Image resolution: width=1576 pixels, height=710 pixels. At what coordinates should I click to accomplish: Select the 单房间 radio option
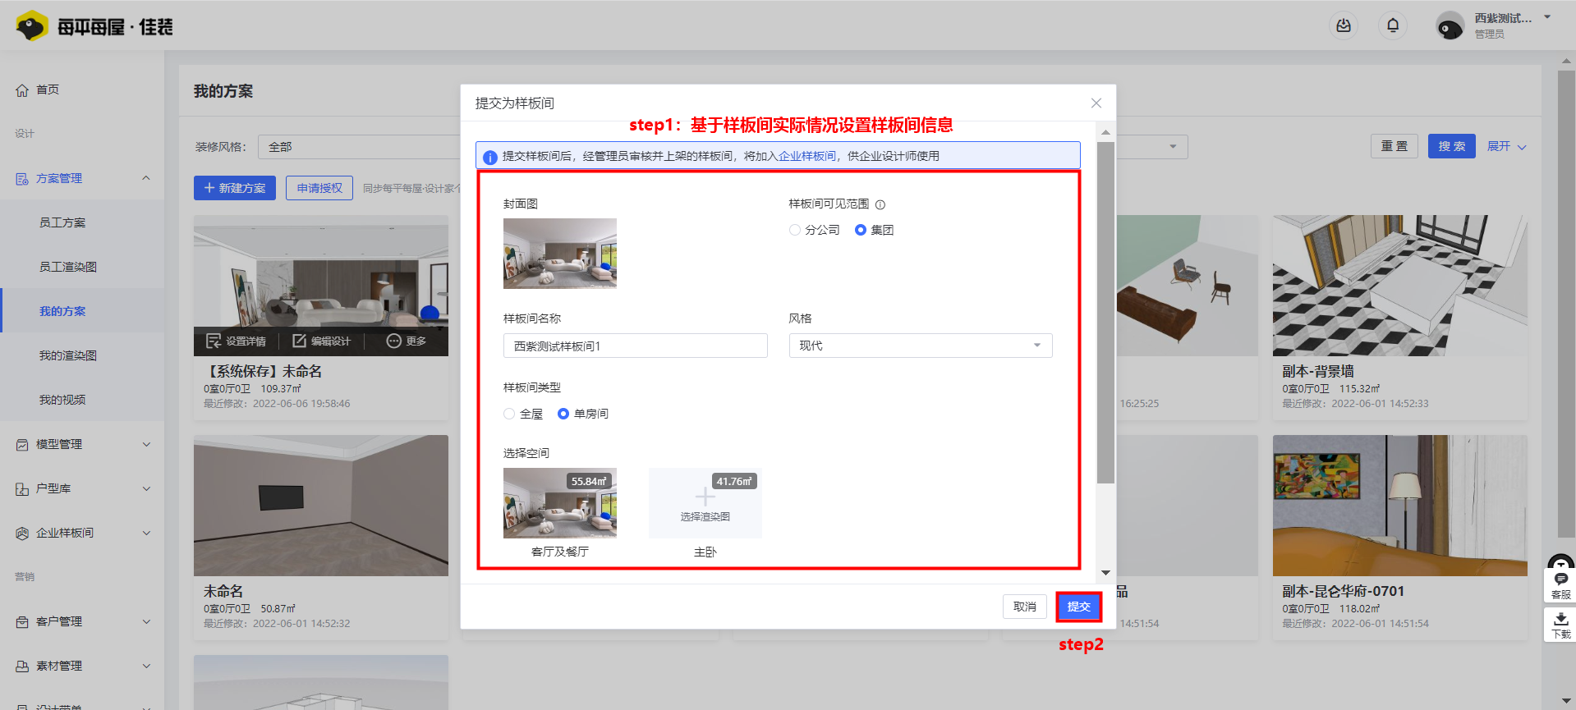(x=563, y=414)
